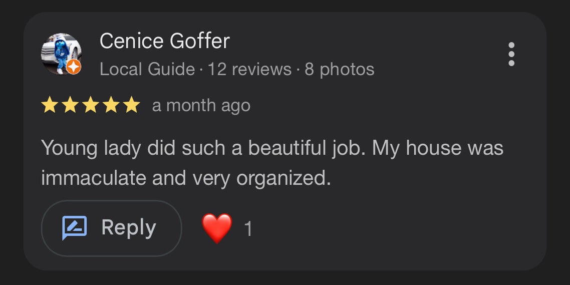Click the first yellow rating star
570x285 pixels.
click(x=49, y=106)
